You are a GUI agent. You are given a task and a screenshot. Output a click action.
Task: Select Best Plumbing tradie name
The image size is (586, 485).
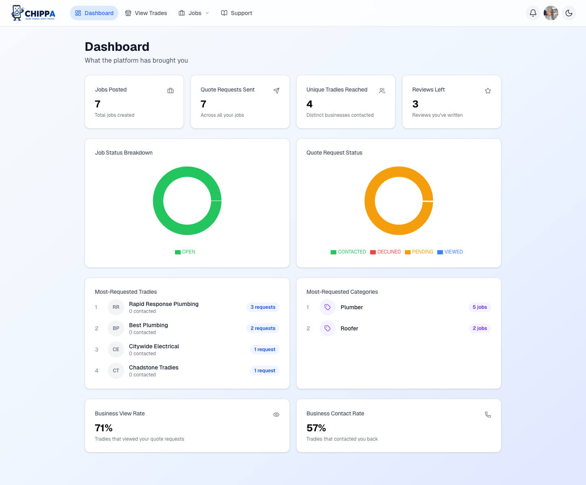pos(149,325)
